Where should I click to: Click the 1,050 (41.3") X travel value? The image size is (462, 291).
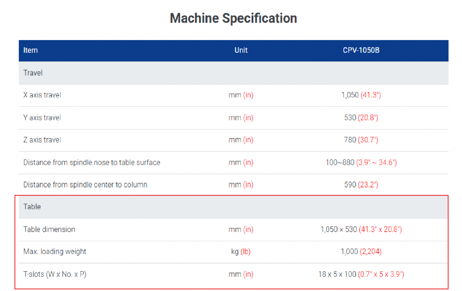[x=361, y=95]
